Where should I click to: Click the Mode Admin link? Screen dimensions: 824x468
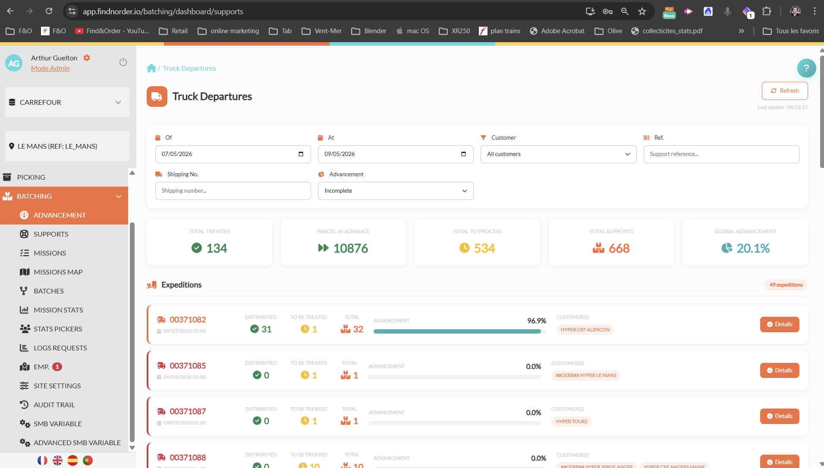[x=50, y=68]
